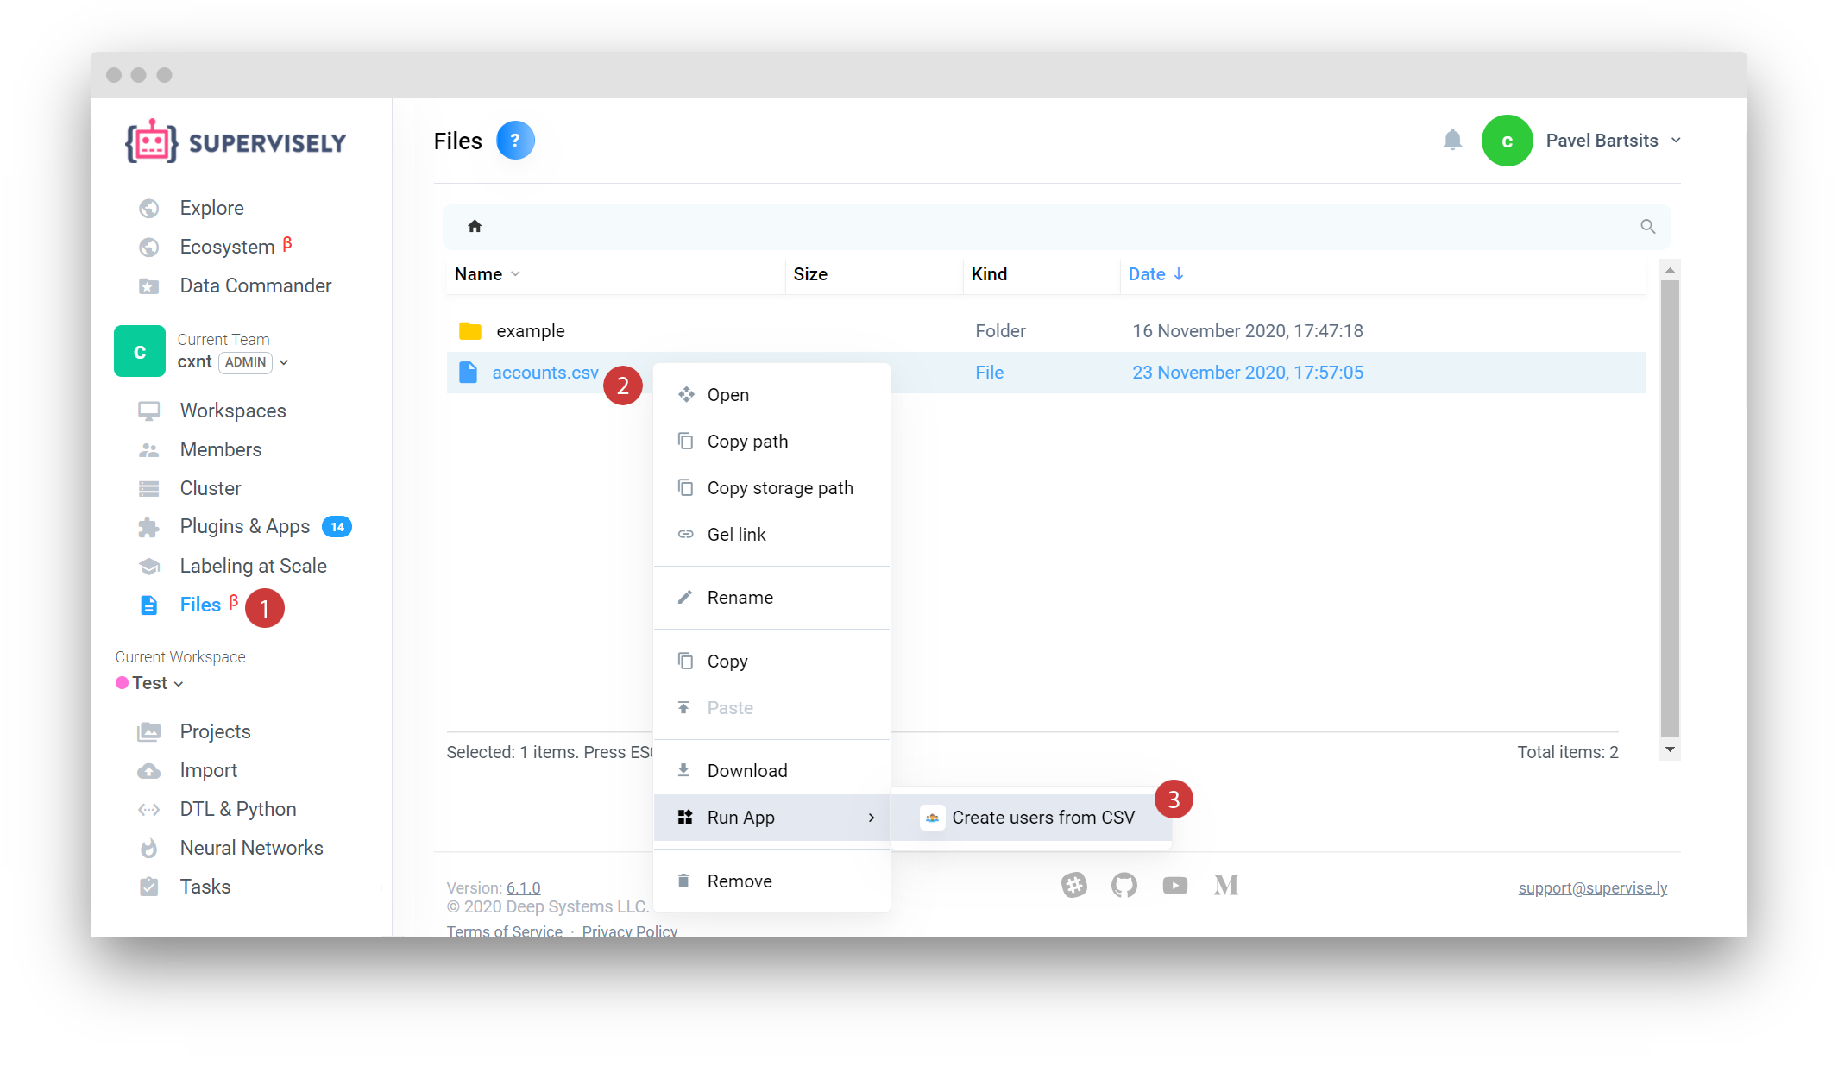1838x1066 pixels.
Task: Click the notification bell icon
Action: [1452, 140]
